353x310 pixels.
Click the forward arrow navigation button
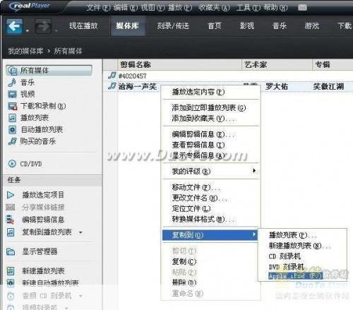[43, 26]
